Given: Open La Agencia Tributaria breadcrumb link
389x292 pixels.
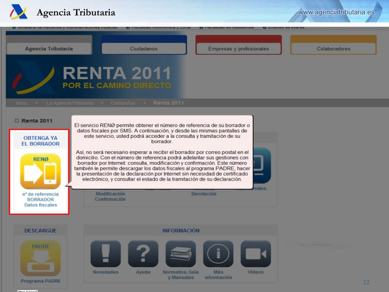Looking at the screenshot, I should pos(70,103).
